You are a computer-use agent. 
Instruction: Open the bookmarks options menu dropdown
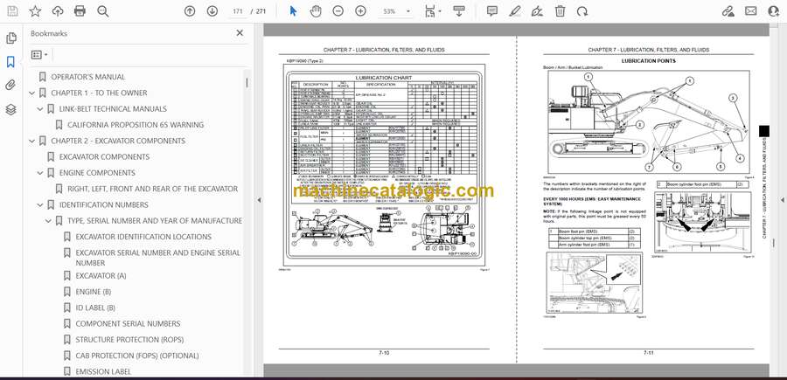39,55
